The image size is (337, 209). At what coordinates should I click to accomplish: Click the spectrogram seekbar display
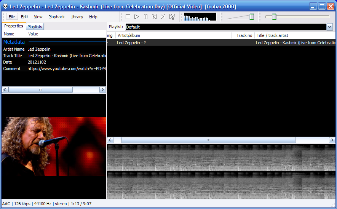(x=221, y=171)
